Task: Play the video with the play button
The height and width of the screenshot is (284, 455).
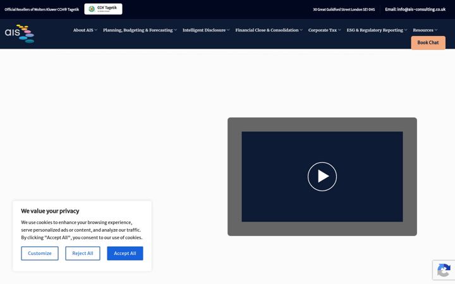Action: point(322,177)
